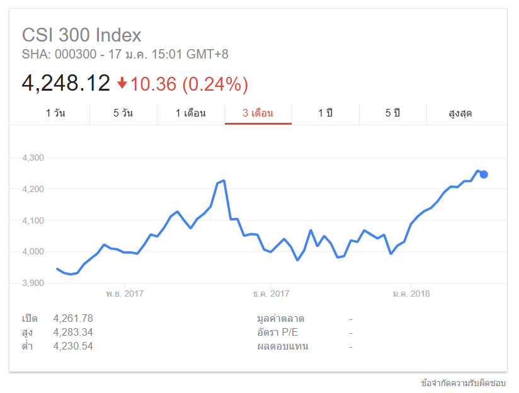The width and height of the screenshot is (519, 393).
Task: Open the ข้อจำกัดความรับผิดชอบ disclaimer link
Action: [x=464, y=382]
